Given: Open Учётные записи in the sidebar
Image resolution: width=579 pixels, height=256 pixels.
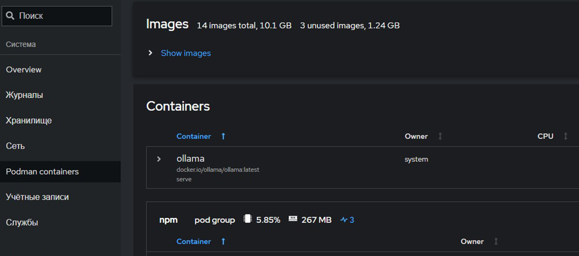Looking at the screenshot, I should (x=37, y=197).
